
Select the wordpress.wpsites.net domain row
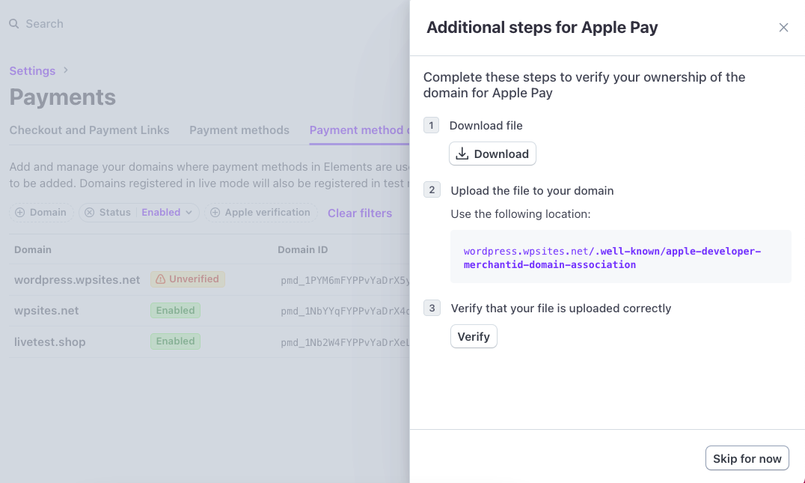77,280
